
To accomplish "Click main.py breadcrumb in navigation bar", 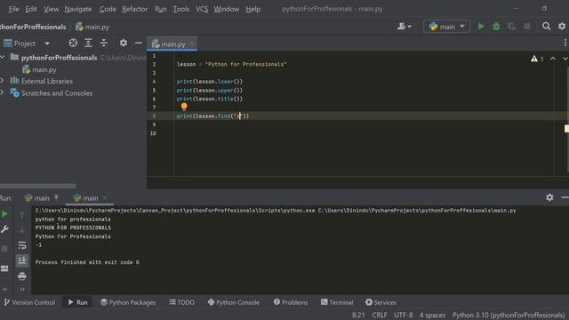I will 92,27.
